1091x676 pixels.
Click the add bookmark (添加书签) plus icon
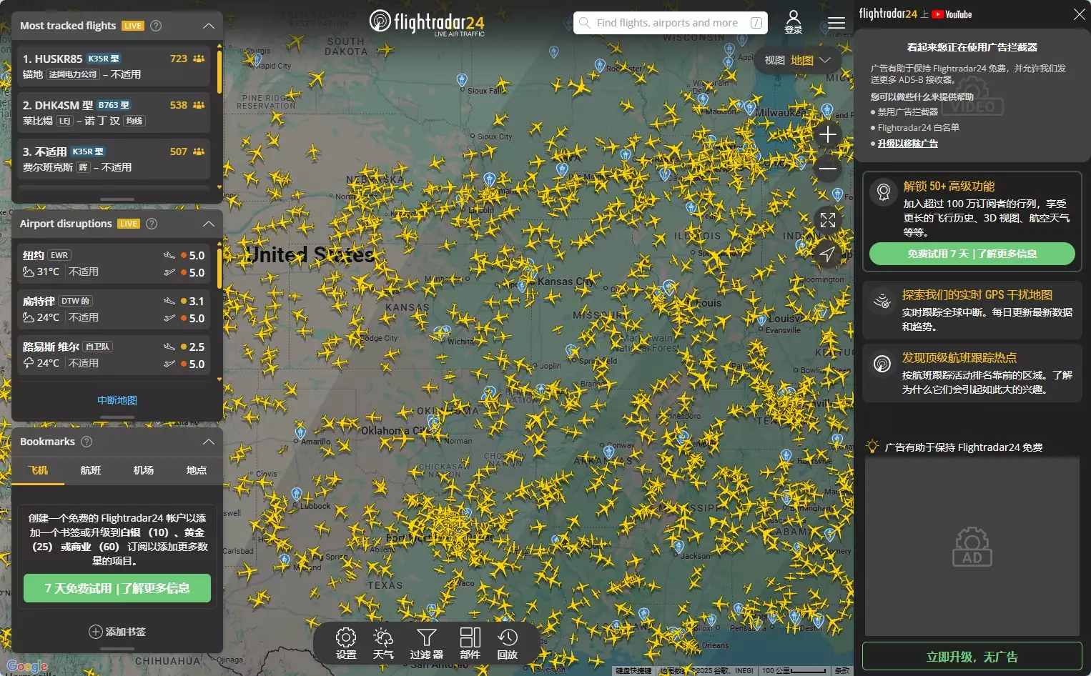[95, 632]
